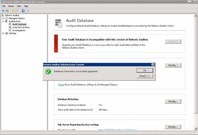Click OK in the upgrade dialog
Image resolution: width=198 pixels, height=135 pixels.
[x=145, y=70]
